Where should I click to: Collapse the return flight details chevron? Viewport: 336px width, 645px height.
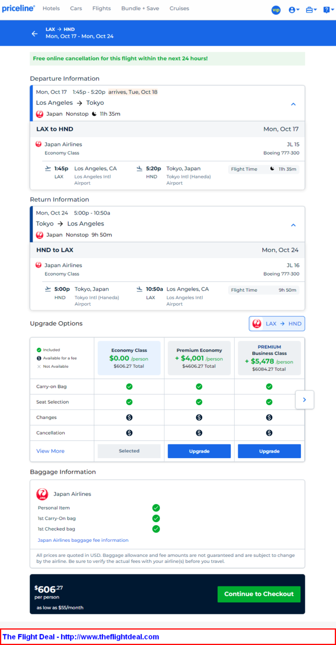point(293,225)
